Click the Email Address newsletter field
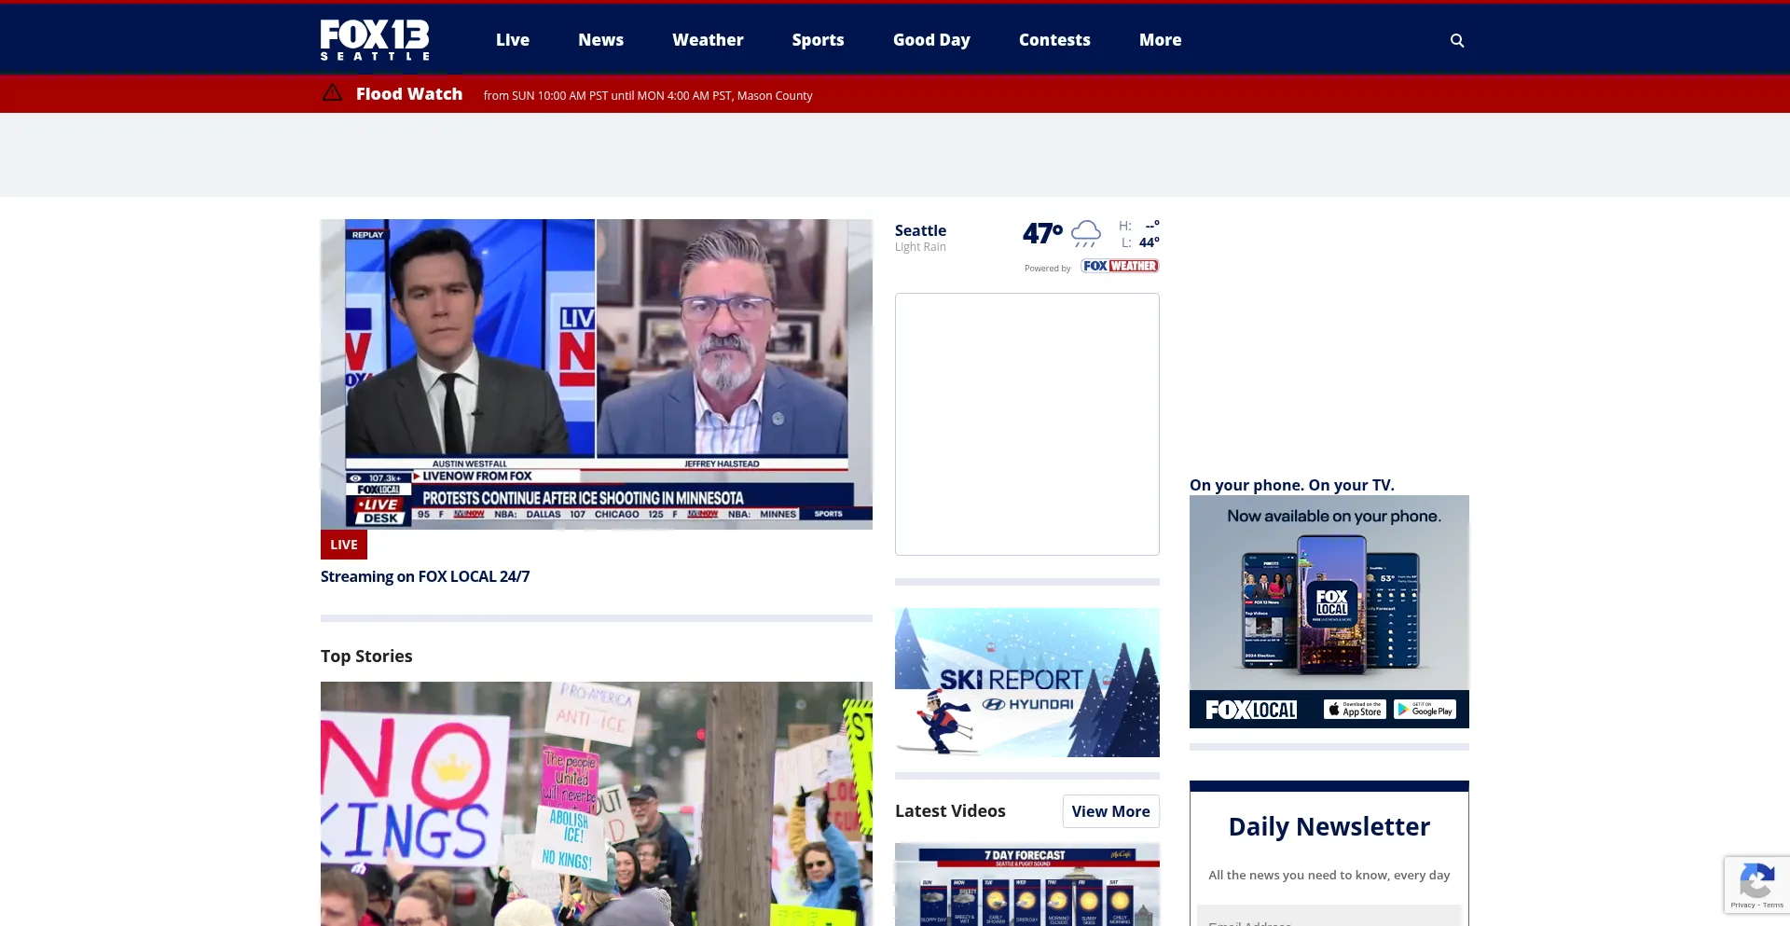The height and width of the screenshot is (926, 1790). pyautogui.click(x=1329, y=920)
